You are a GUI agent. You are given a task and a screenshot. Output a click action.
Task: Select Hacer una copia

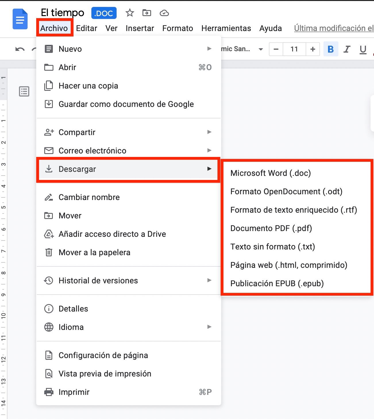(x=129, y=86)
